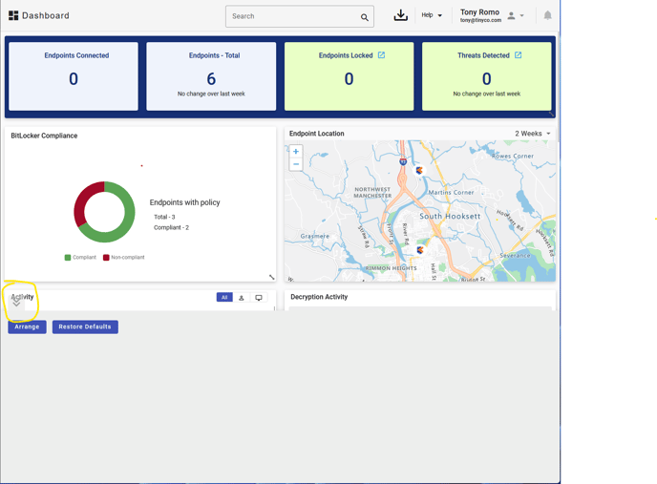Click the download icon in header
This screenshot has height=484, width=657.
(400, 15)
